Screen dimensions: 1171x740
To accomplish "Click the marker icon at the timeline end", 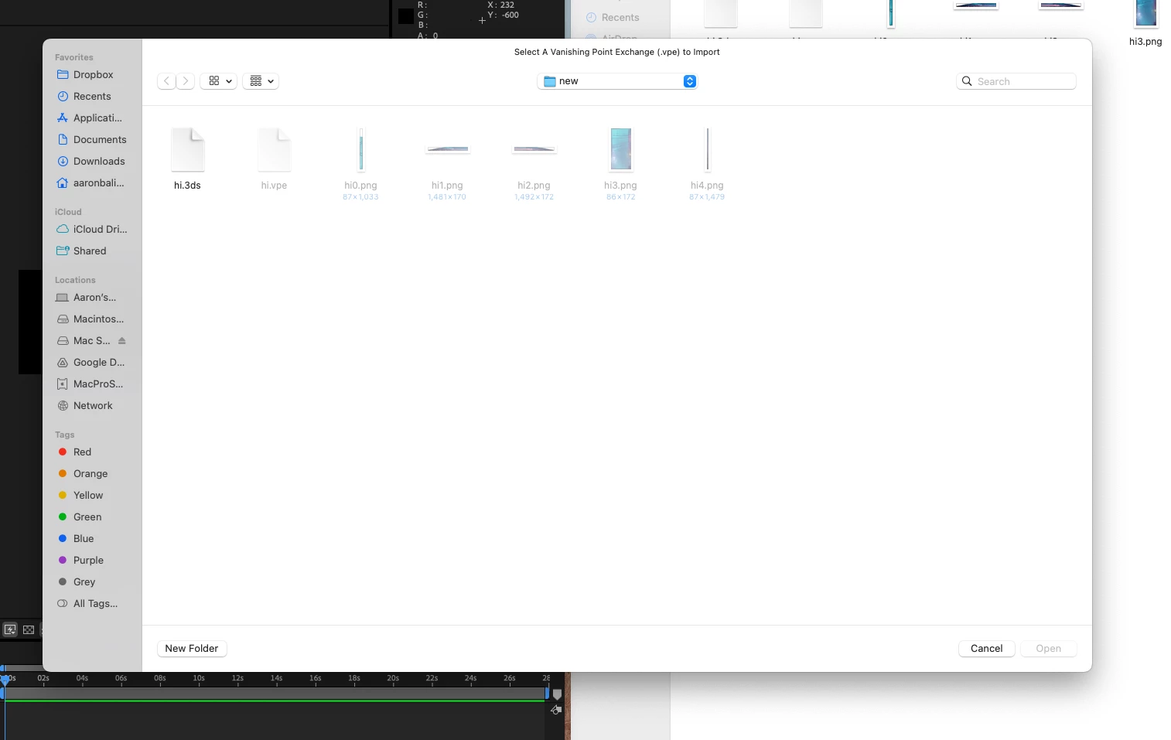I will point(557,695).
